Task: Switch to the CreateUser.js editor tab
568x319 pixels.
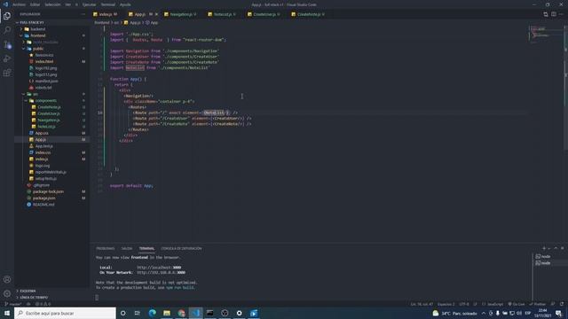Action: [264, 14]
